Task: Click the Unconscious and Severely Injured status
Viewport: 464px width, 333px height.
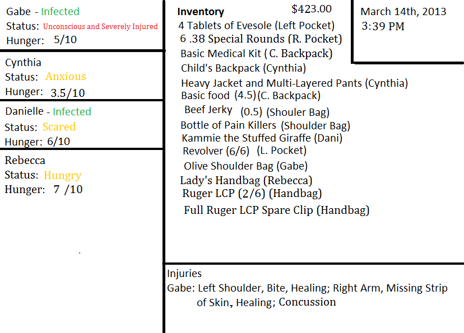Action: [100, 26]
